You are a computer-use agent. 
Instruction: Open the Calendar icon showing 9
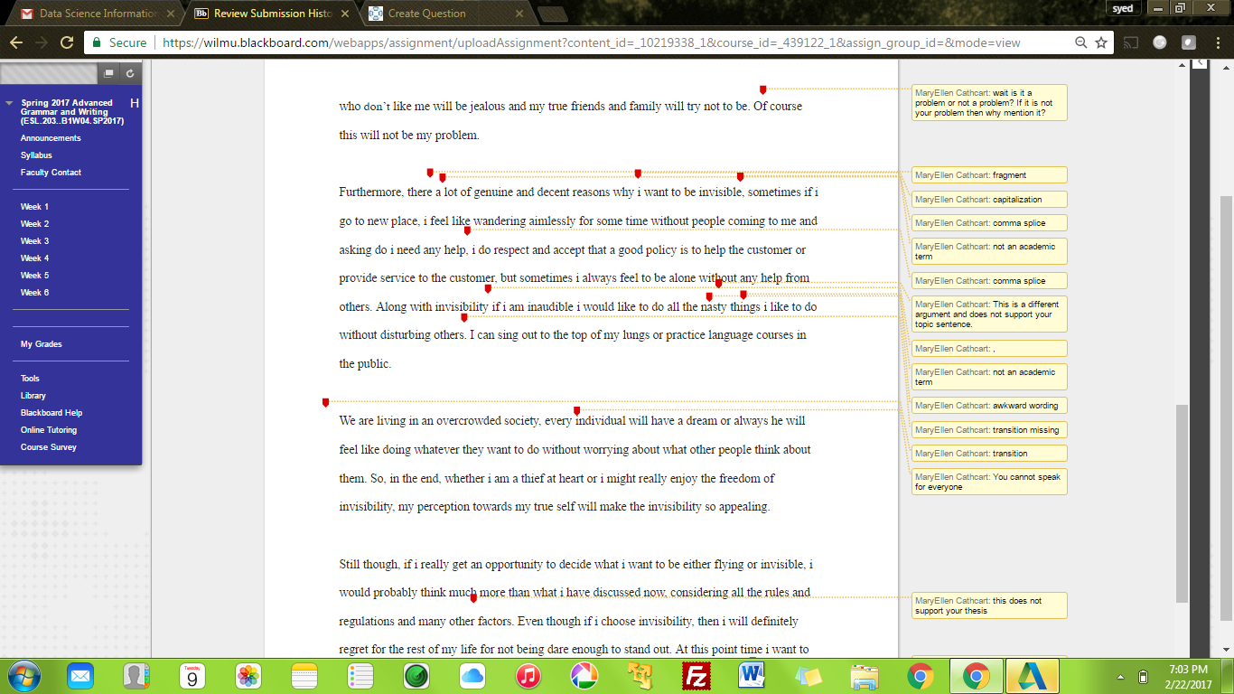tap(192, 676)
